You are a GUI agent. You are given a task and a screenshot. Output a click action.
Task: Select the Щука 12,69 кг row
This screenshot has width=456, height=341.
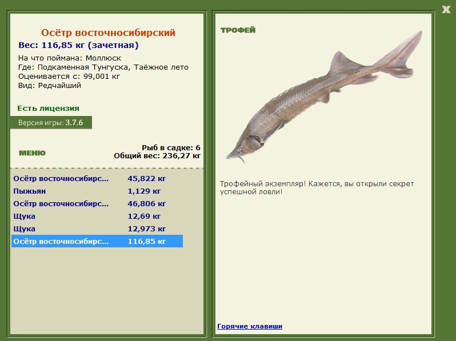click(x=97, y=216)
